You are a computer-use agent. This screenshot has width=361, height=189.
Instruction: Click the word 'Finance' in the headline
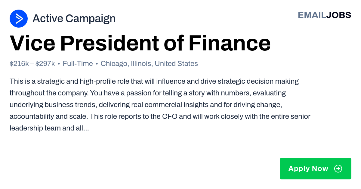tap(230, 43)
